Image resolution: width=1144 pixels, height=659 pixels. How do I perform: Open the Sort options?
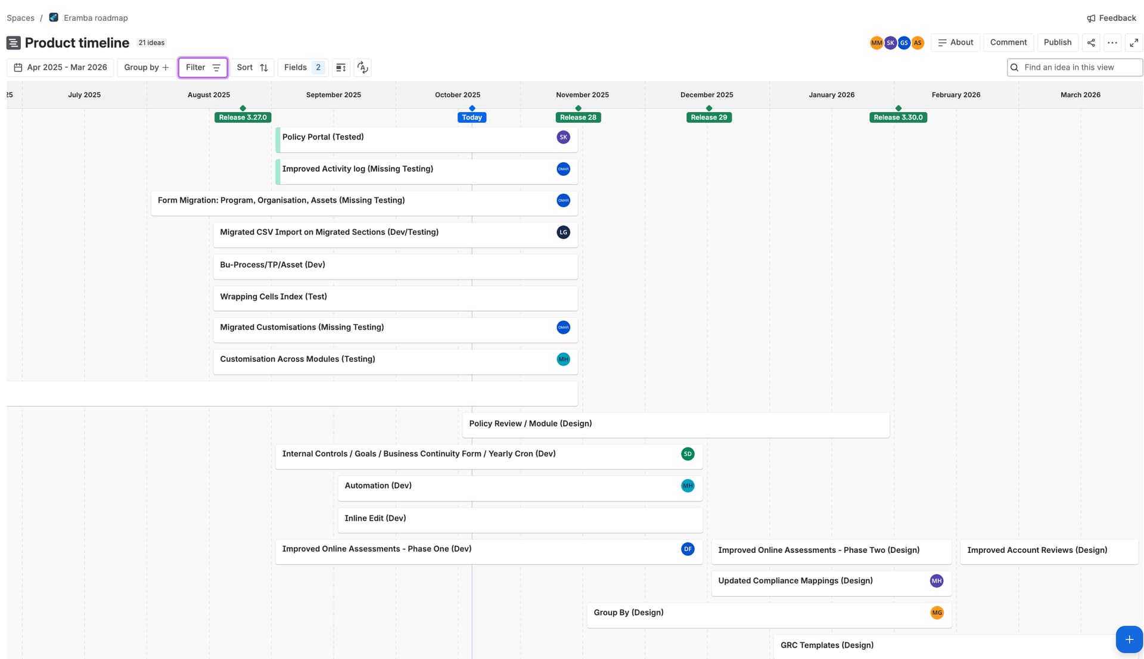click(x=252, y=67)
